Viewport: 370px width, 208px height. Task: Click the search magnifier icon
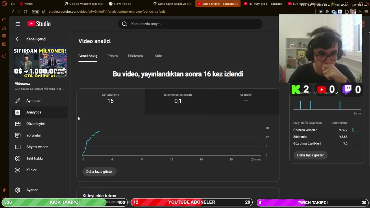[125, 24]
